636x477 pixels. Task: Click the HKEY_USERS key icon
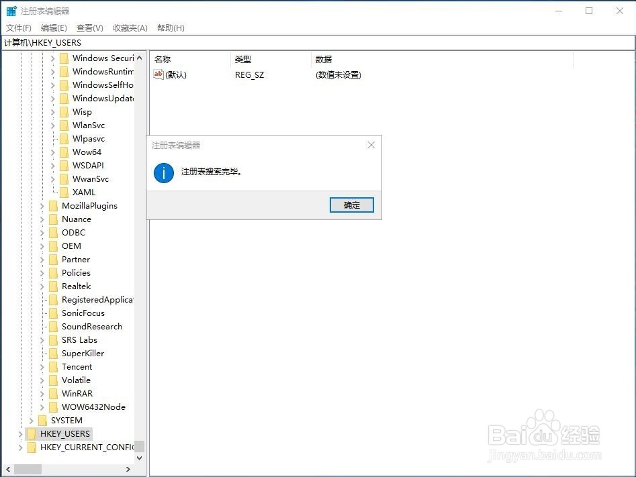click(32, 433)
